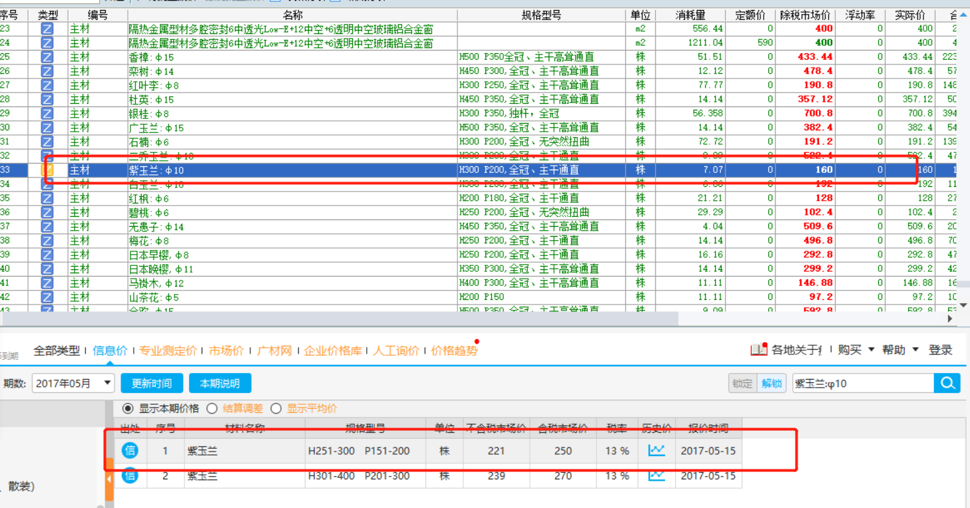Switch to the 广材网 tab
Image resolution: width=970 pixels, height=508 pixels.
tap(274, 350)
